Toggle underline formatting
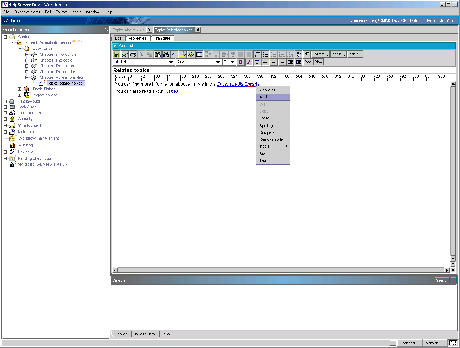 coord(257,62)
